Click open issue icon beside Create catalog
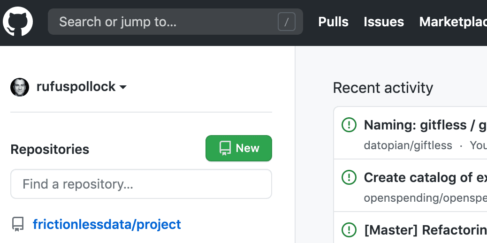The width and height of the screenshot is (487, 243). pyautogui.click(x=349, y=177)
